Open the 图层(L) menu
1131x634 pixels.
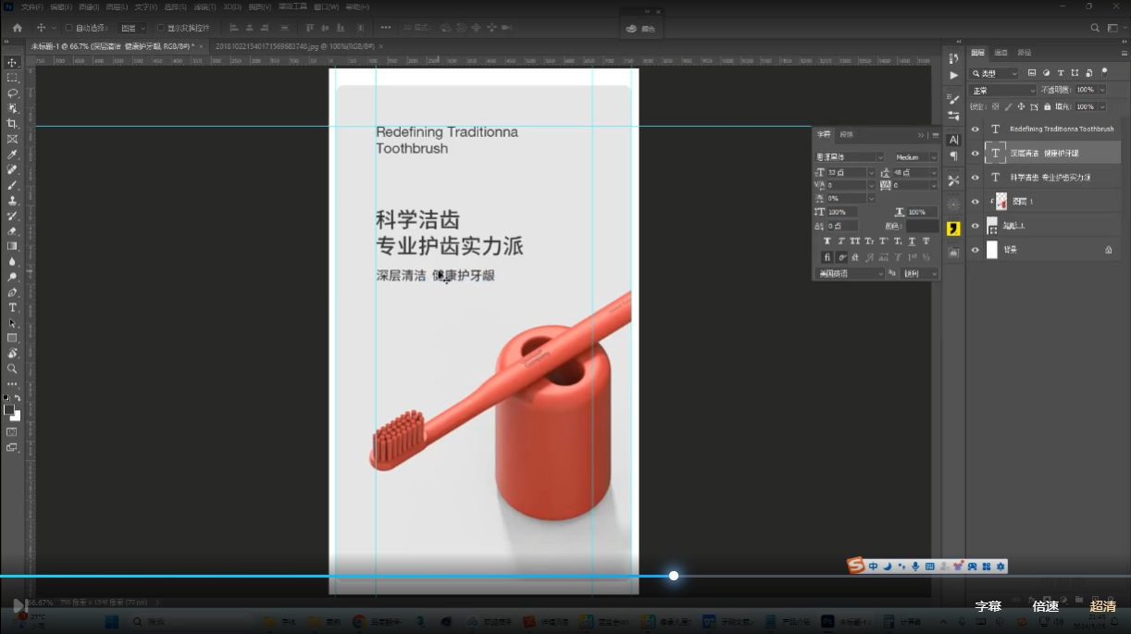[x=117, y=6]
